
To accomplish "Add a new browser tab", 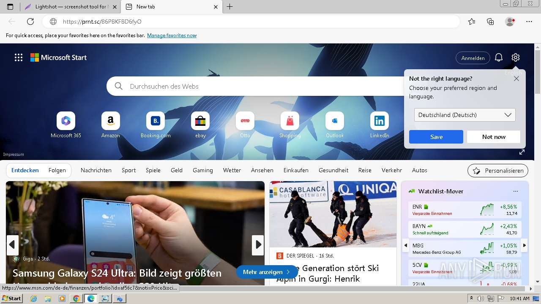I will click(x=230, y=7).
